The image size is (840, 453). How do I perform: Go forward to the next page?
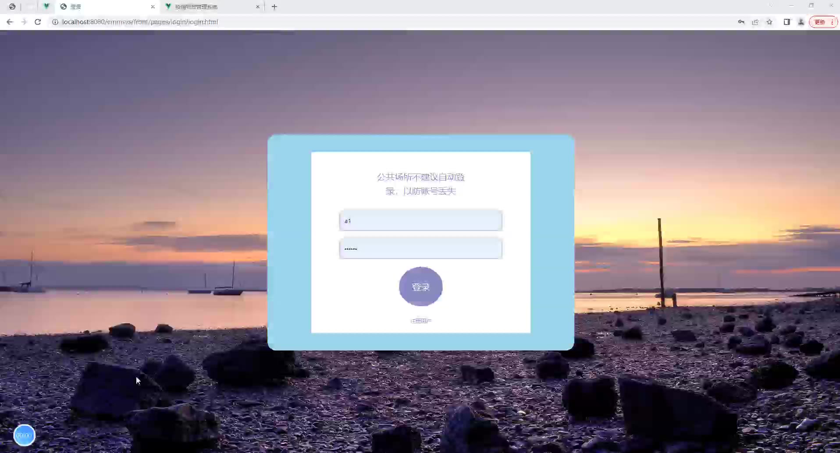click(x=24, y=22)
